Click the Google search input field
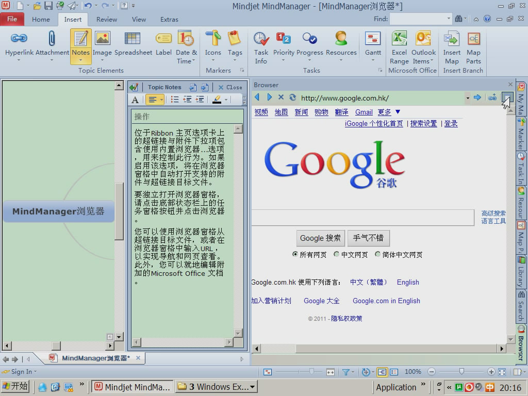This screenshot has width=528, height=396. pos(362,217)
